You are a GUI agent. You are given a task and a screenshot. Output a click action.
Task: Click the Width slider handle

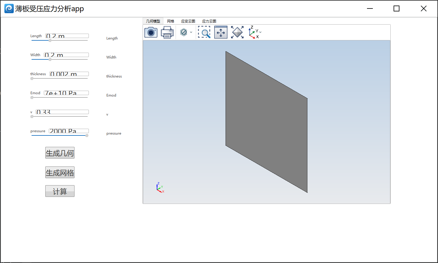pos(50,59)
